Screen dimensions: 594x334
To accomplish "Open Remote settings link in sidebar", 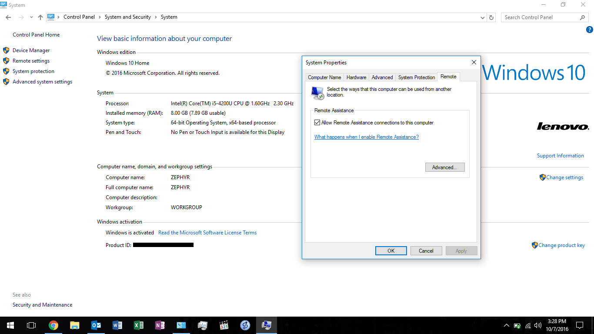I will (31, 61).
